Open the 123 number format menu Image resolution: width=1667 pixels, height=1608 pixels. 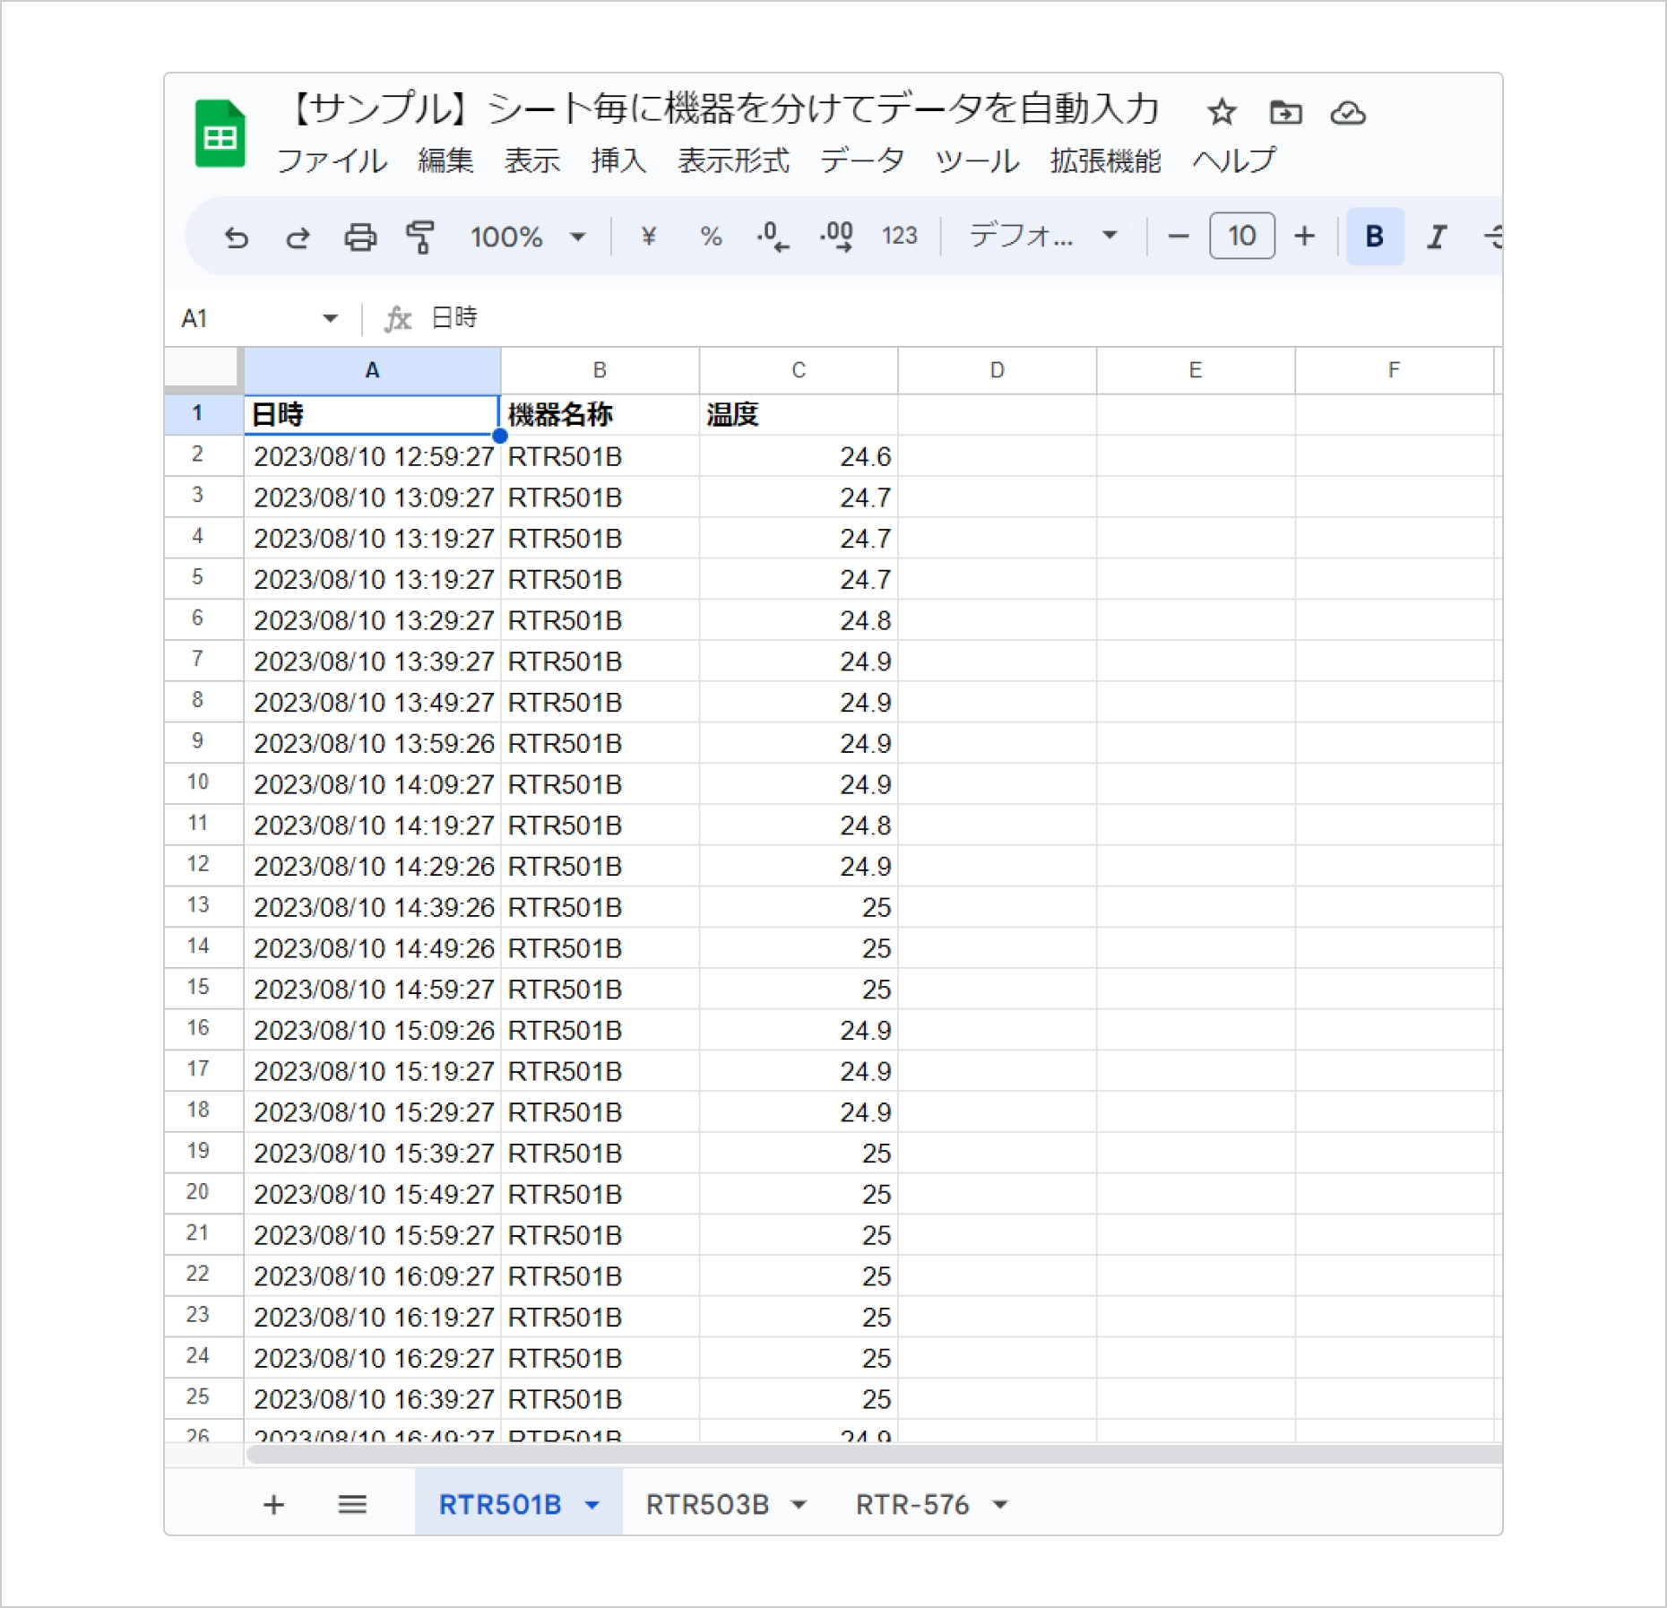[x=899, y=236]
